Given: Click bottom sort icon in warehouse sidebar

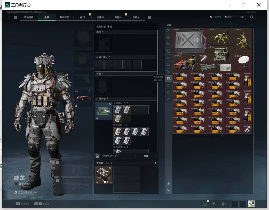Looking at the screenshot, I should 168,190.
